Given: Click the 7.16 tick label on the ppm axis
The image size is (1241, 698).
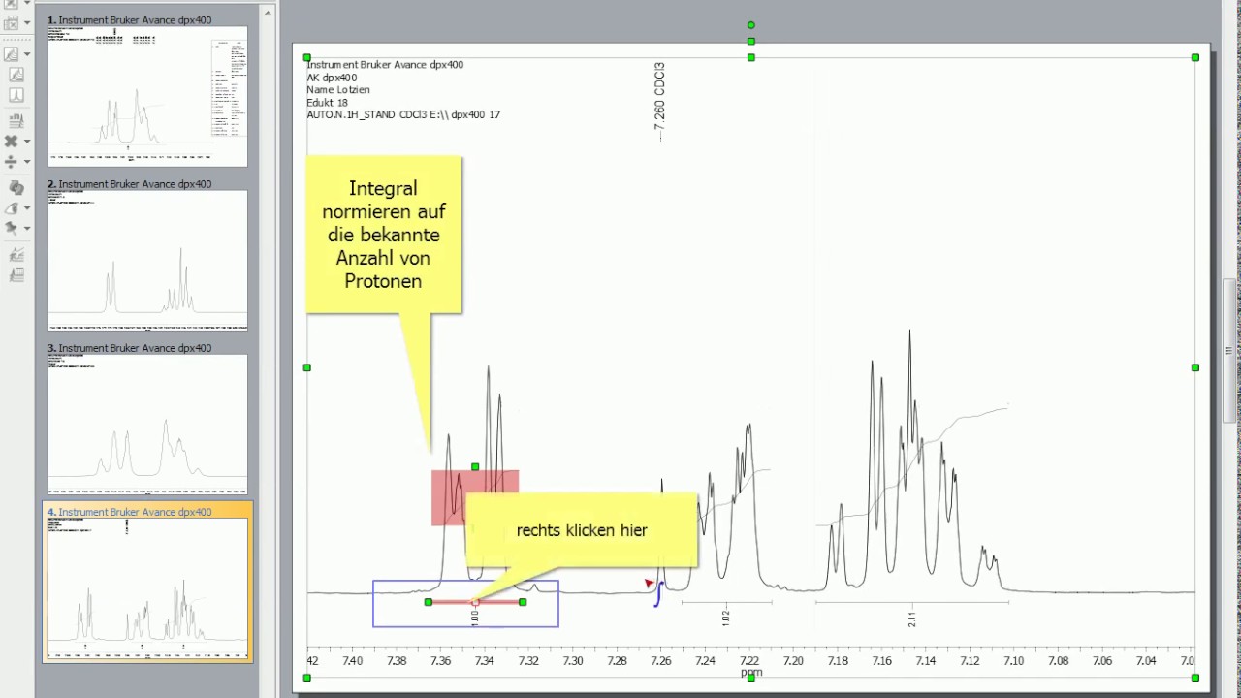Looking at the screenshot, I should point(881,661).
